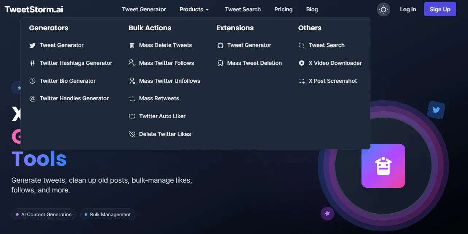Select the magnifier icon next to Tweet Search under Others

coord(302,45)
